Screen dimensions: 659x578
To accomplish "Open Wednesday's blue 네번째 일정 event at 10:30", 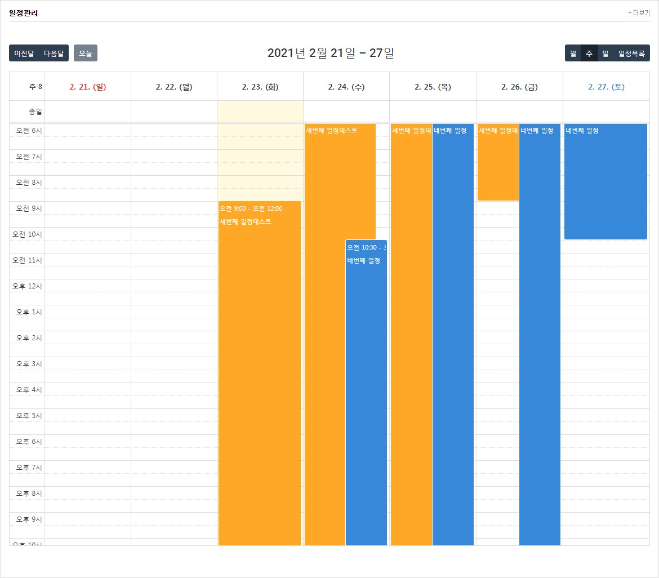I will point(366,393).
